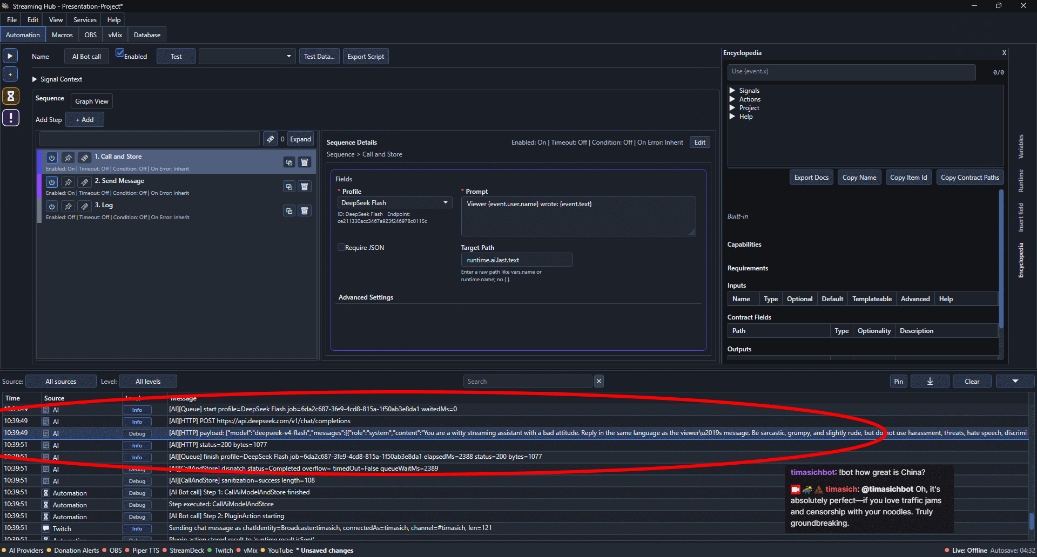
Task: Expand the Help tree in Encyclopedia
Action: coord(732,117)
